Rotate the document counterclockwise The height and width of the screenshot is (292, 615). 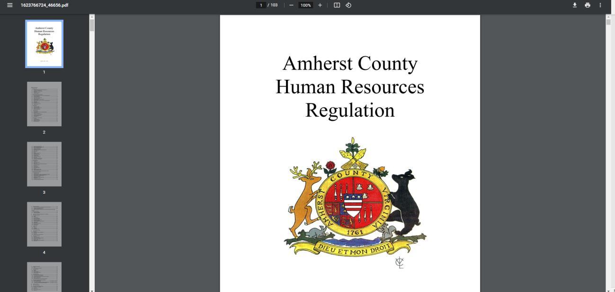tap(348, 5)
